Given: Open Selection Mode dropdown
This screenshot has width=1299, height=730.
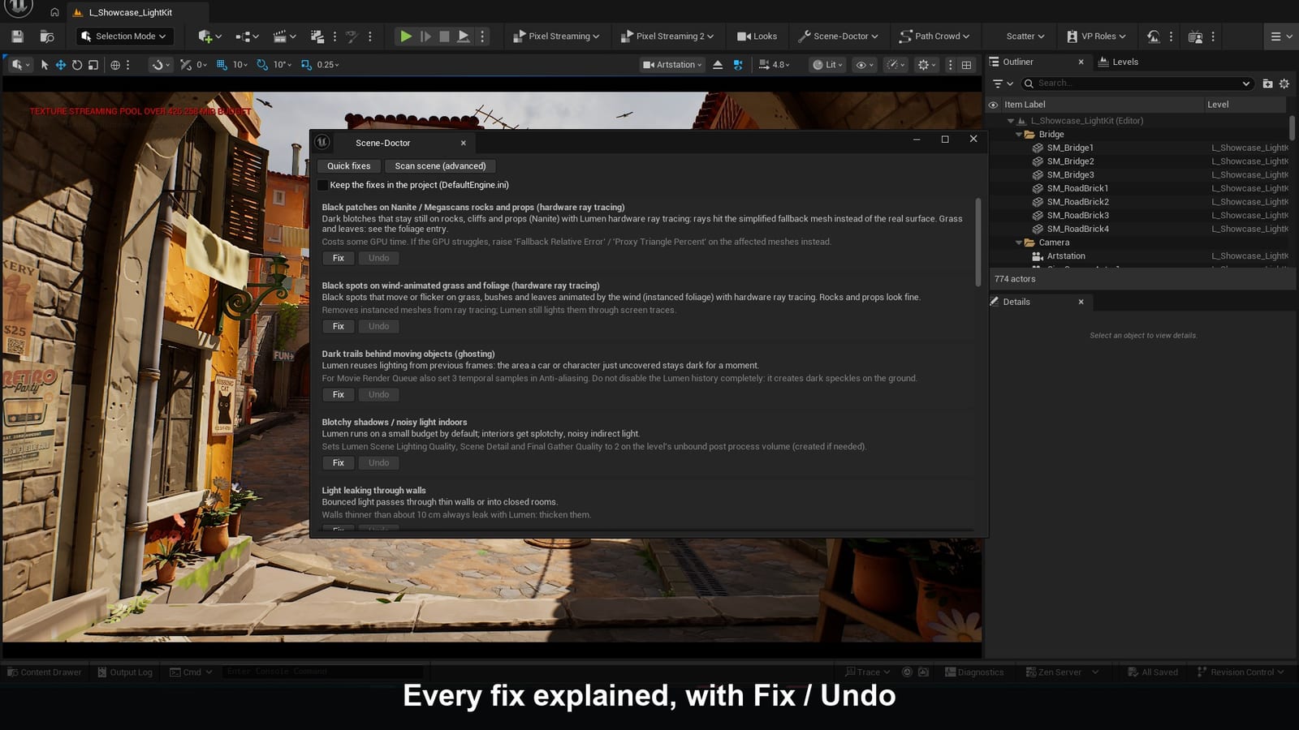Looking at the screenshot, I should pos(124,36).
